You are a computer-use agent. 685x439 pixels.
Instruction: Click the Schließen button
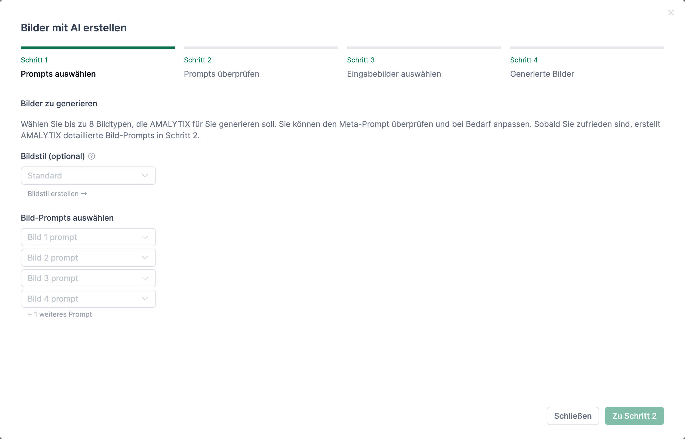(x=573, y=416)
